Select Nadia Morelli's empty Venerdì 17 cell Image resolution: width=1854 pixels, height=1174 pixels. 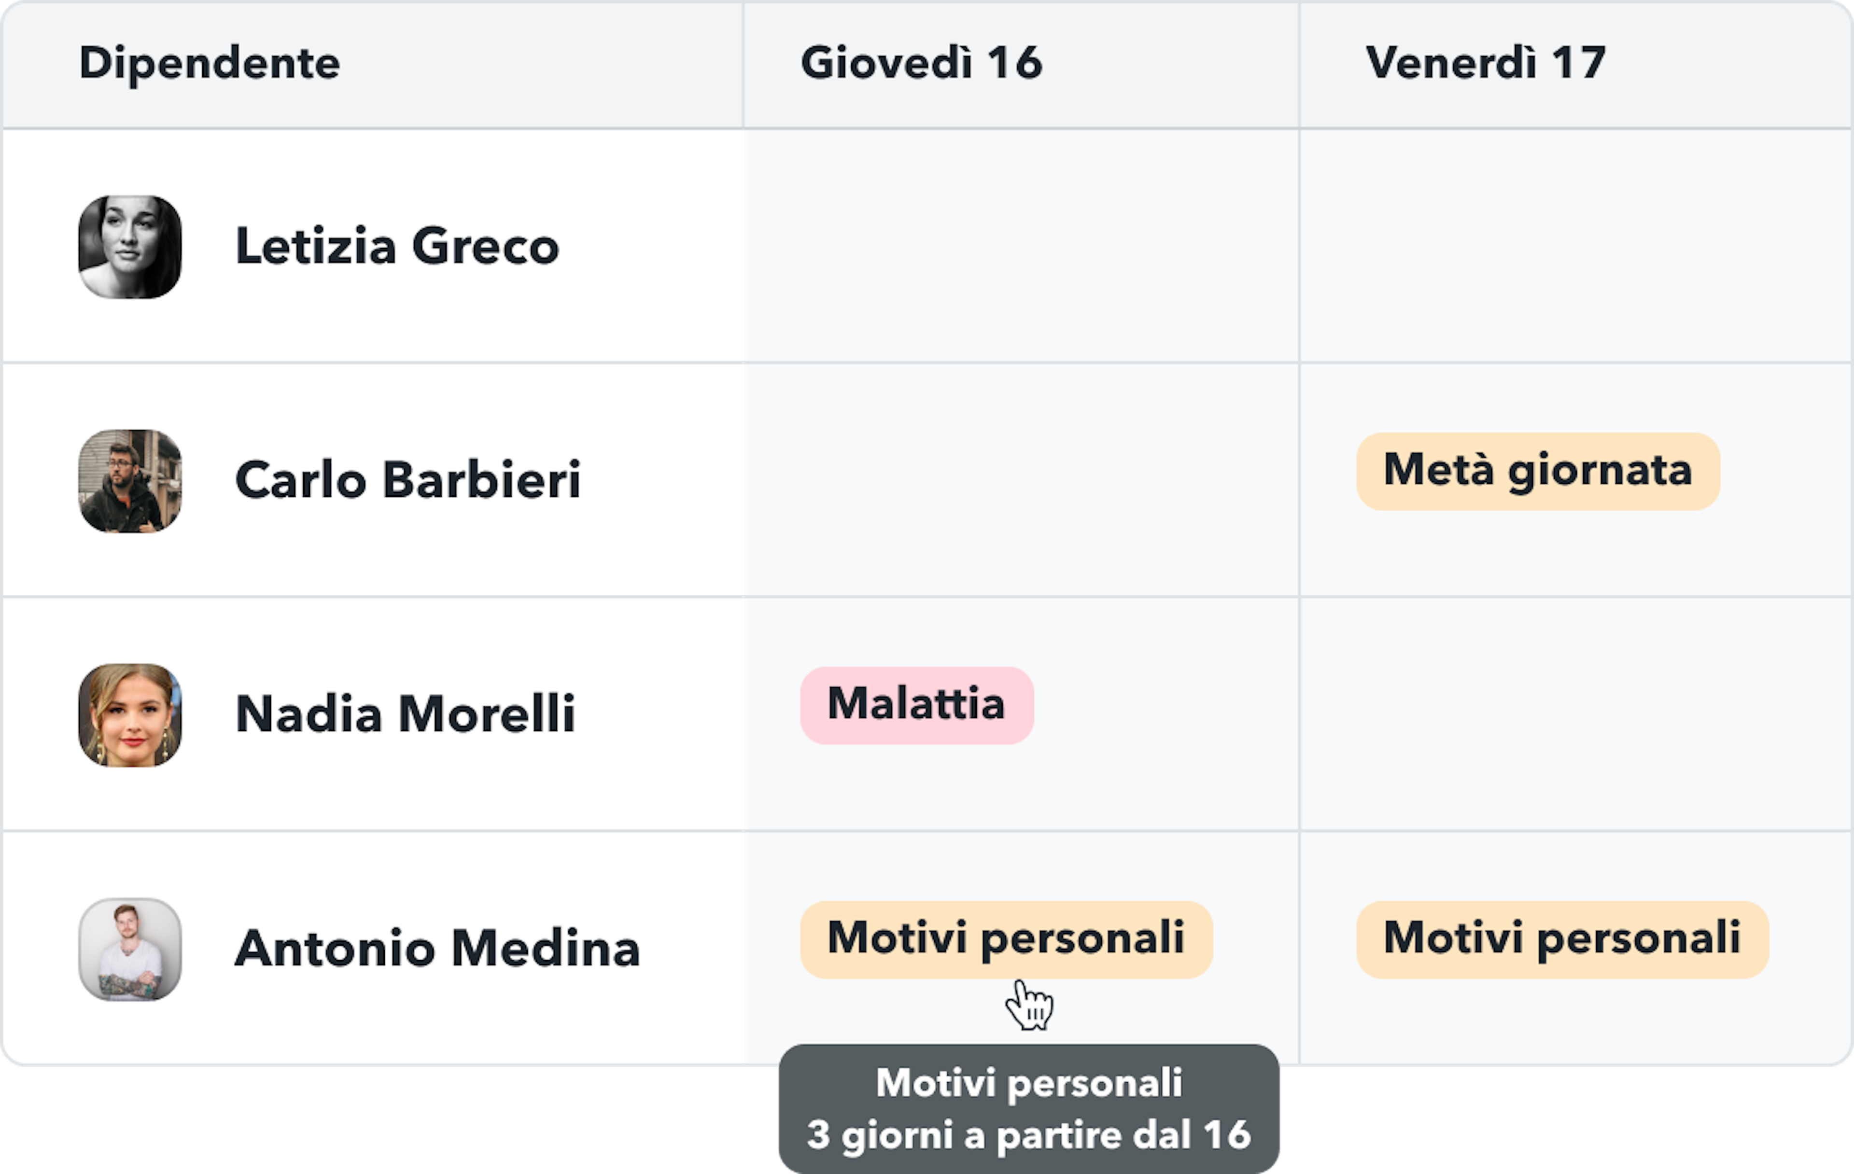(1575, 714)
